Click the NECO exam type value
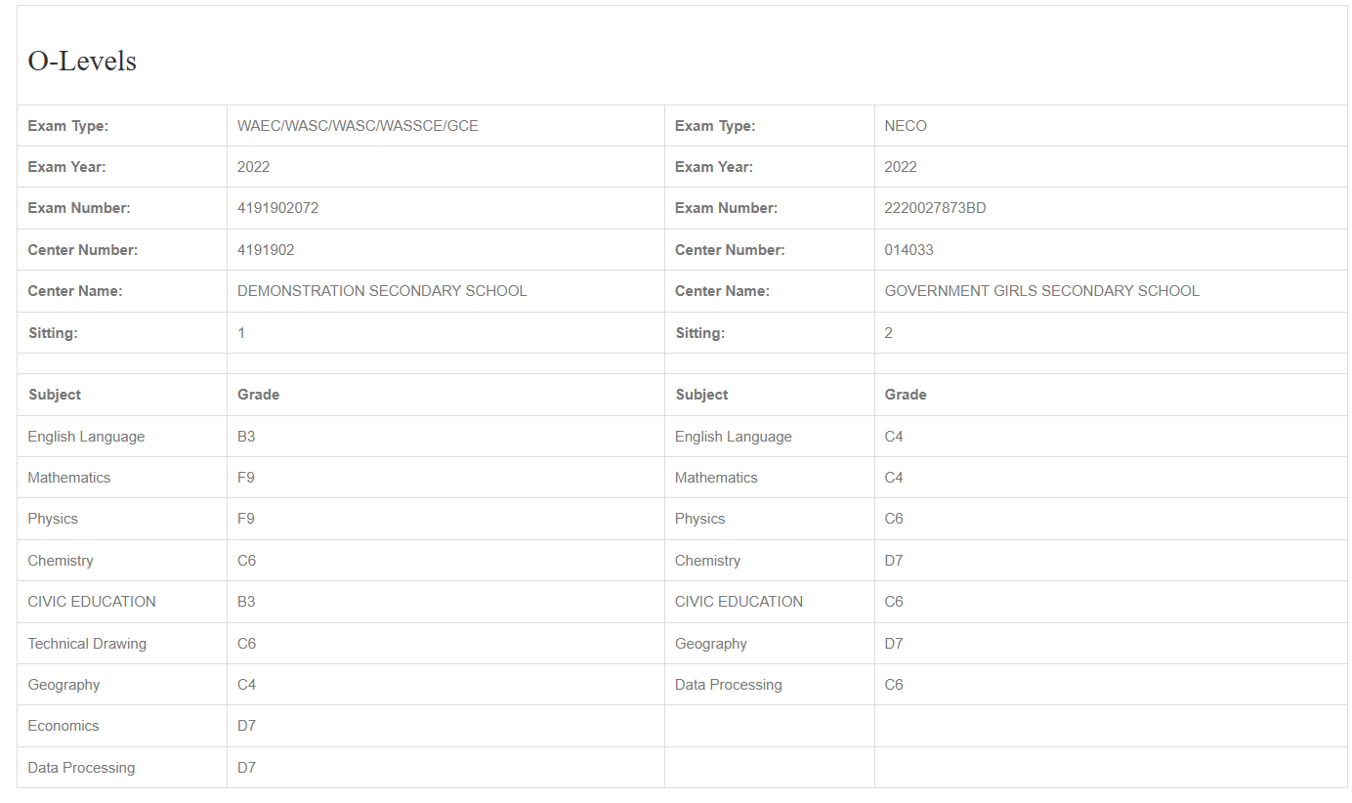 906,126
